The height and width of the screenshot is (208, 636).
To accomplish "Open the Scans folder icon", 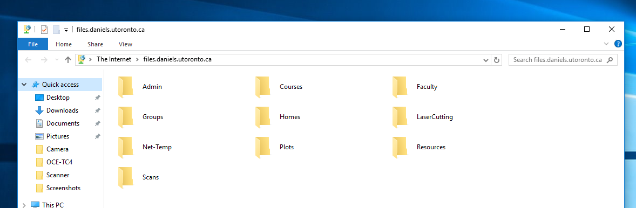I will (x=125, y=177).
